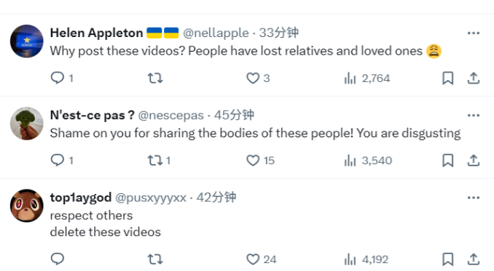Share Helen Appleton's tweet

(473, 78)
